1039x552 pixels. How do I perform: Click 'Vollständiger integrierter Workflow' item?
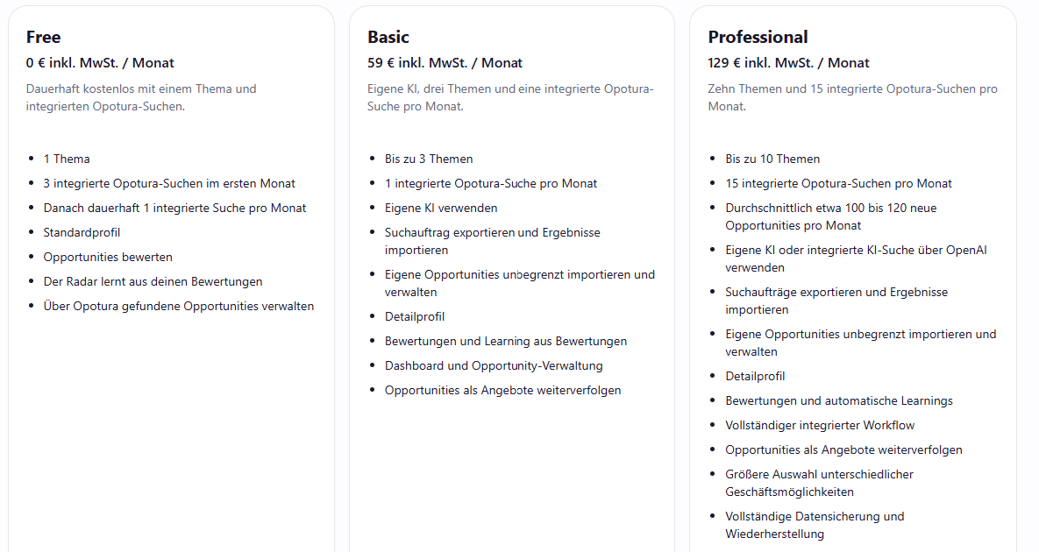tap(820, 425)
